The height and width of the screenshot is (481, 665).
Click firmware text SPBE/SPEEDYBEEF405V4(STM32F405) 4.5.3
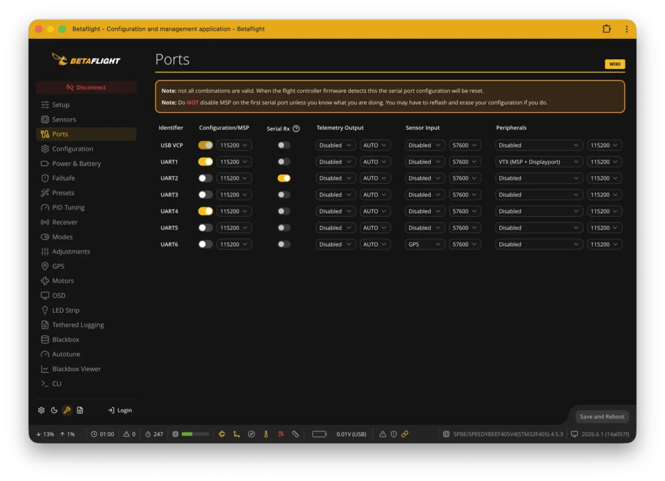click(508, 434)
